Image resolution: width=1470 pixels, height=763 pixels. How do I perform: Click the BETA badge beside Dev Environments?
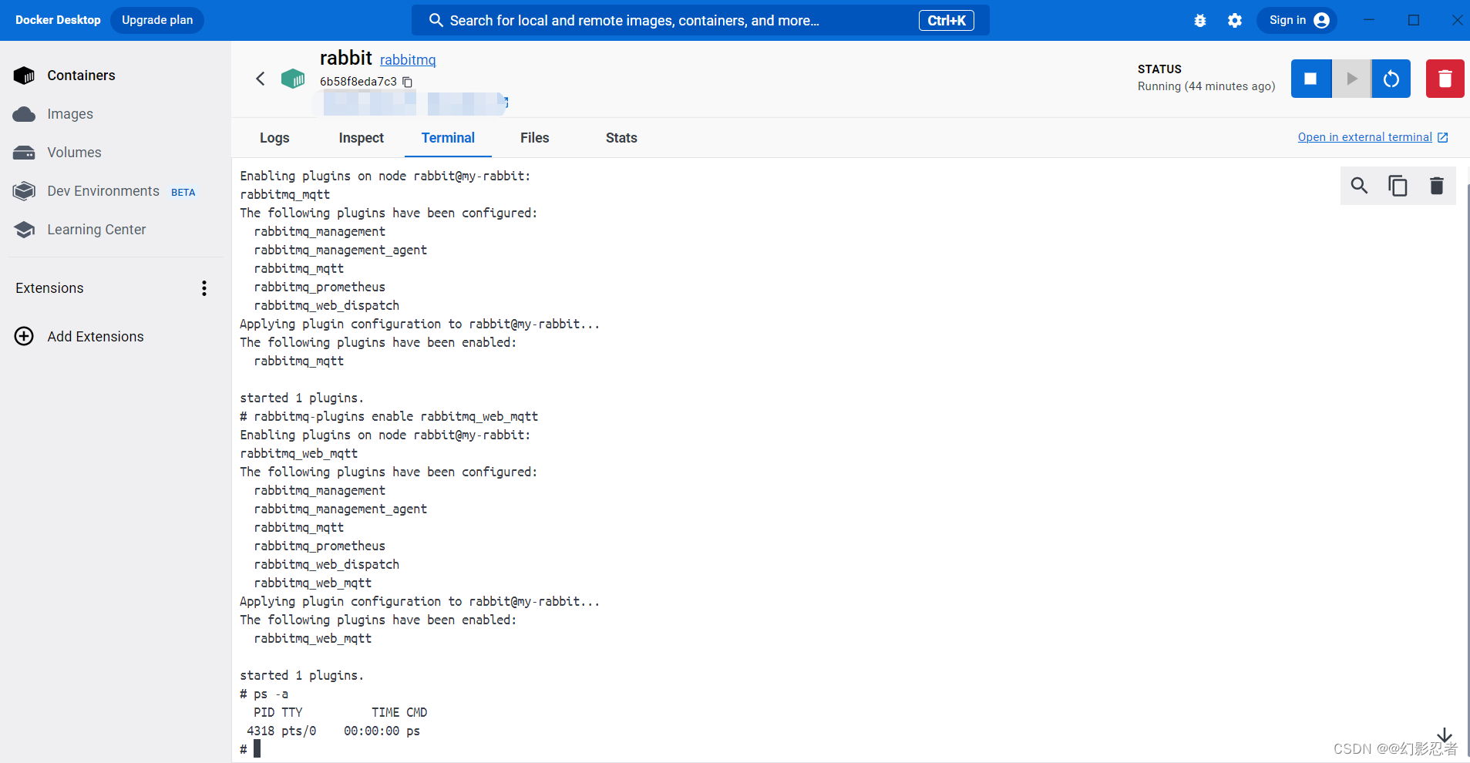(x=183, y=193)
